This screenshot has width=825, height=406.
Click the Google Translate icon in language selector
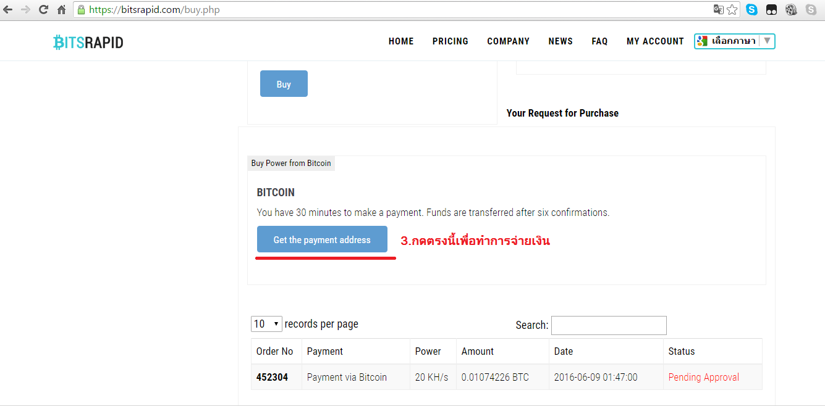702,41
